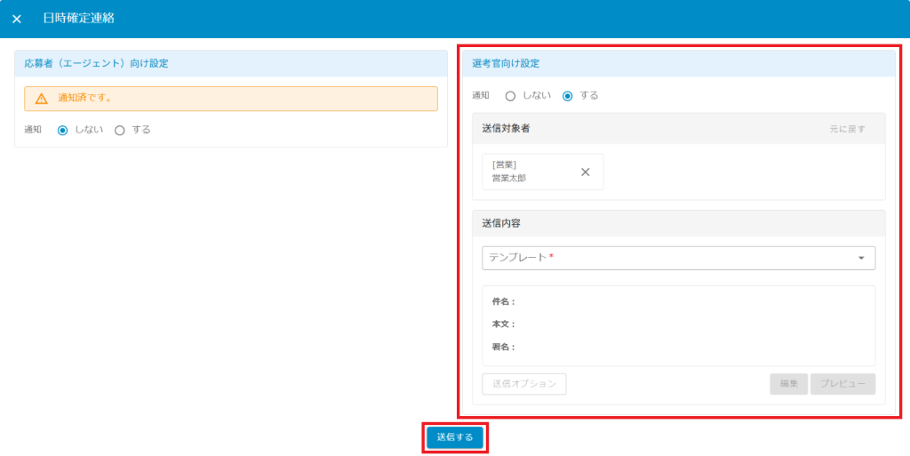The height and width of the screenshot is (456, 910).
Task: Choose する under 選考官向け設定 notification
Action: (568, 96)
